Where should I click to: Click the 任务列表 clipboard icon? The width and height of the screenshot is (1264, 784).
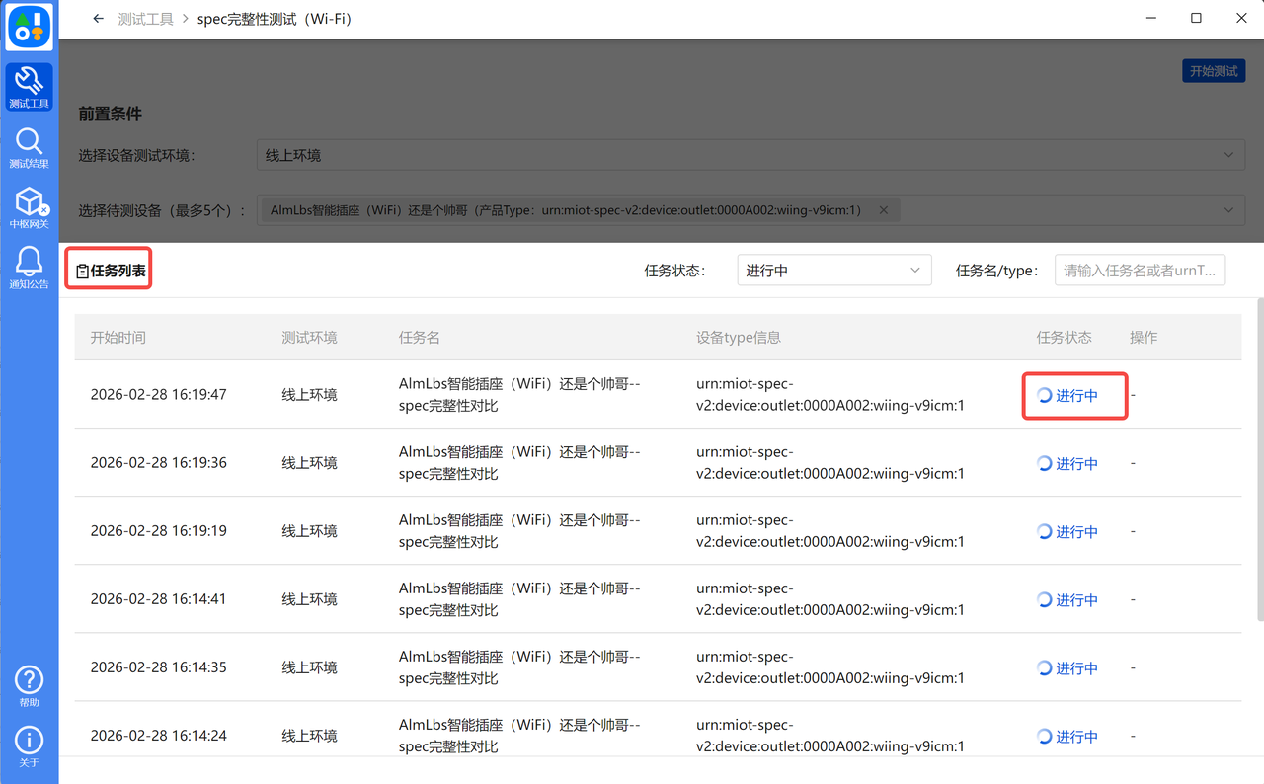coord(82,271)
